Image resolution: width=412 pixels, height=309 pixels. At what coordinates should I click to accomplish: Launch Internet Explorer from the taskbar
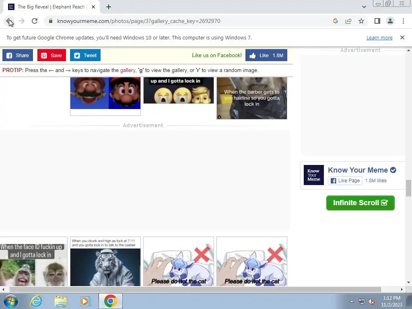[36, 301]
